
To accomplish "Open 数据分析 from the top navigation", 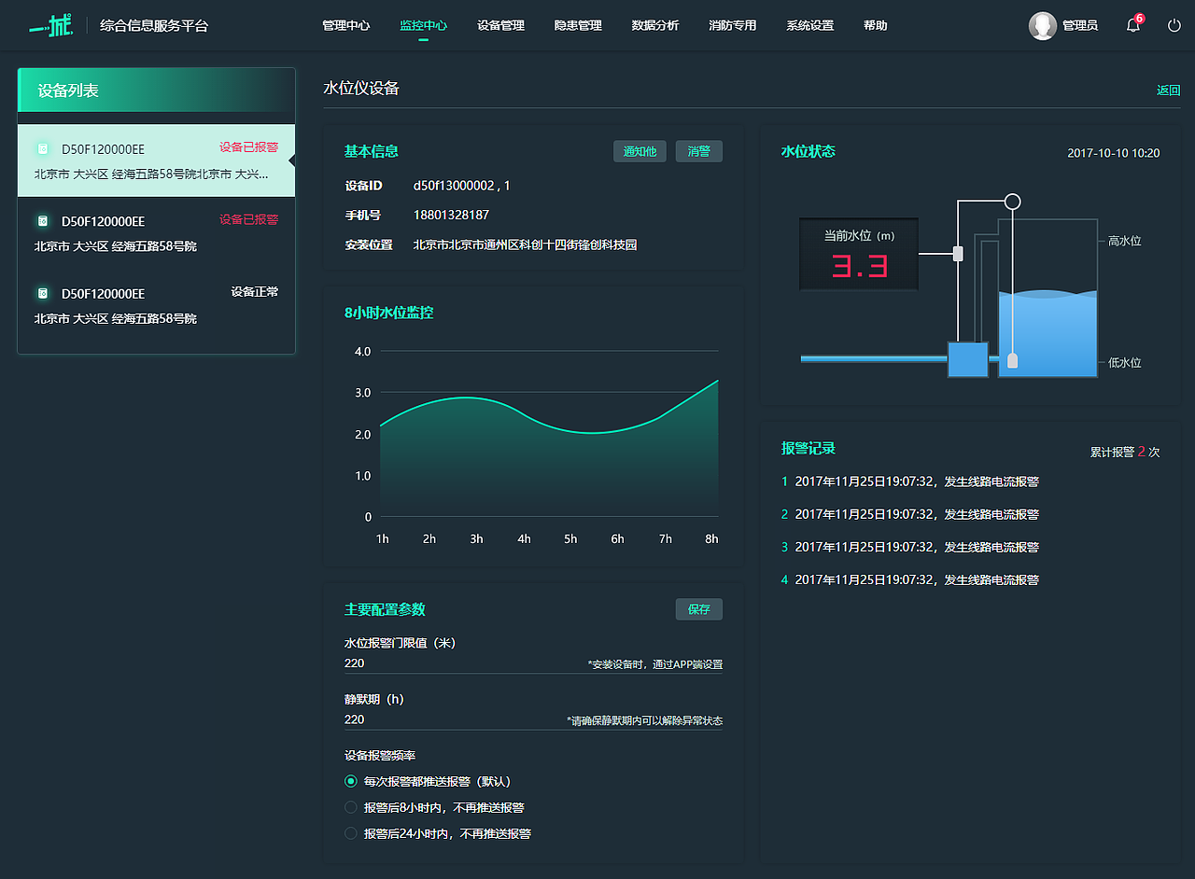I will coord(655,25).
